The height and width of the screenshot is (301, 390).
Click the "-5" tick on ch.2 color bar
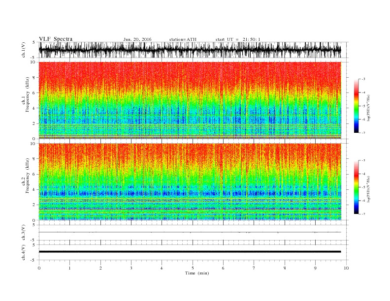click(363, 187)
